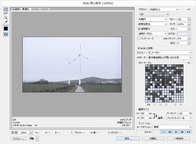Click lock selected colors icon
Screen dimensions: 196x144
click(166, 105)
